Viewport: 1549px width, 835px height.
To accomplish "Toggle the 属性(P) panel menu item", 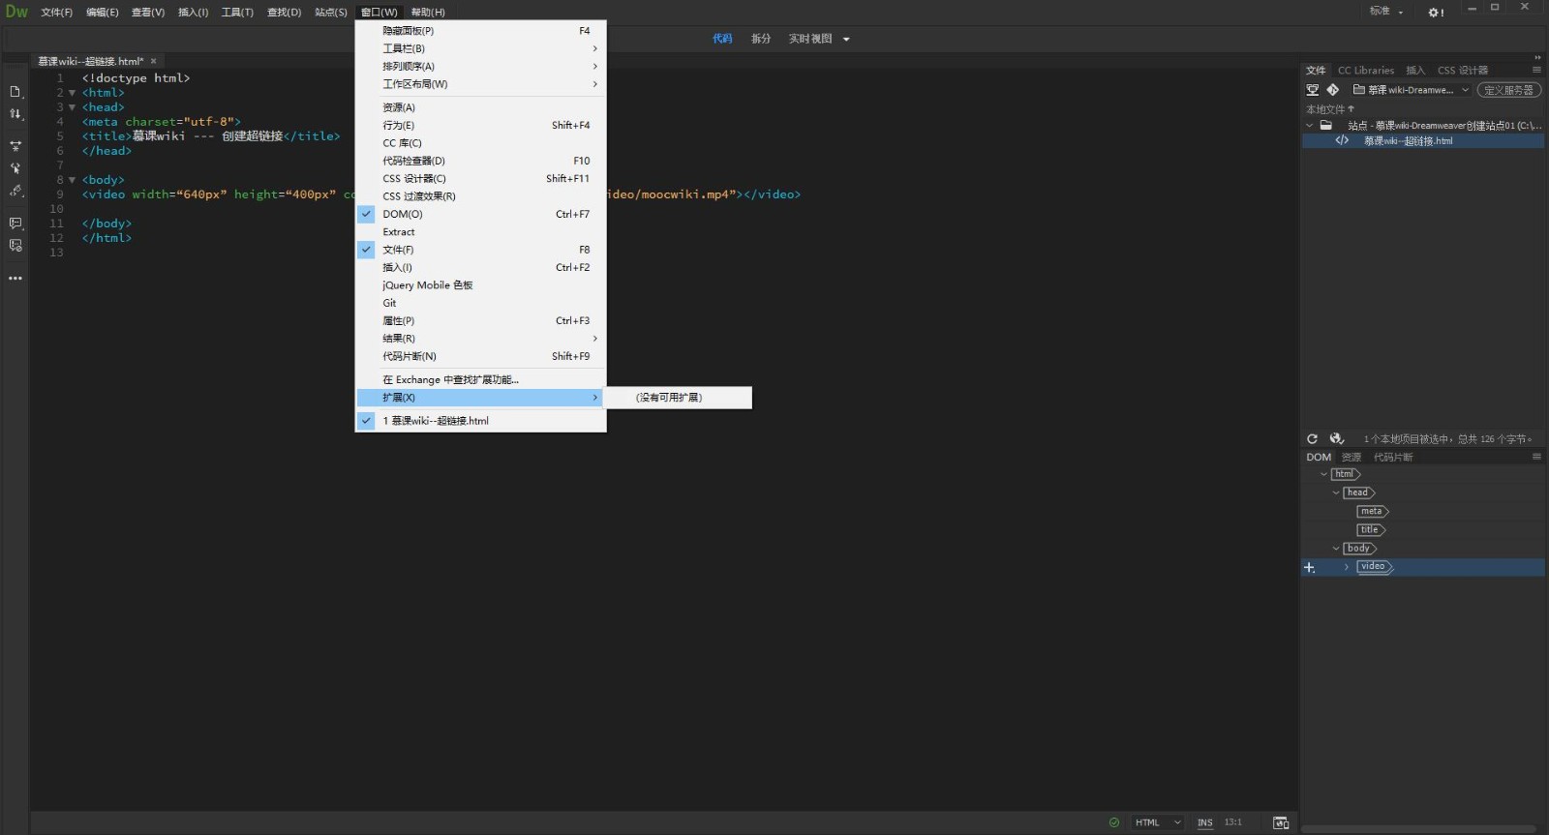I will pos(481,320).
